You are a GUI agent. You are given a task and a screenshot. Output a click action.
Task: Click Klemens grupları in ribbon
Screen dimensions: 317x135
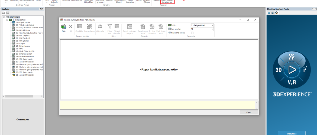point(100,2)
